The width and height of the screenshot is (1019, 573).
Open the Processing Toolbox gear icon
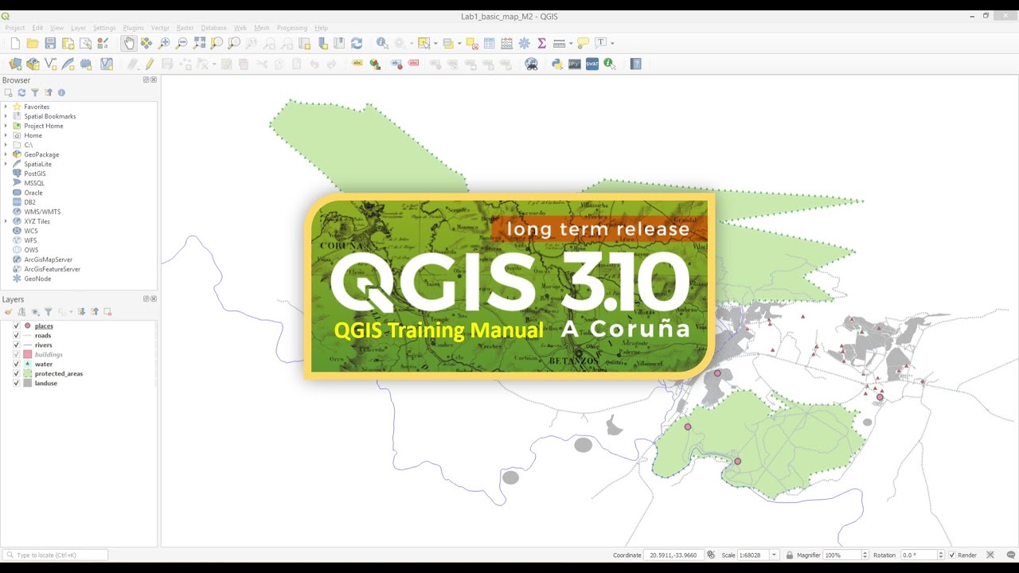pyautogui.click(x=525, y=43)
